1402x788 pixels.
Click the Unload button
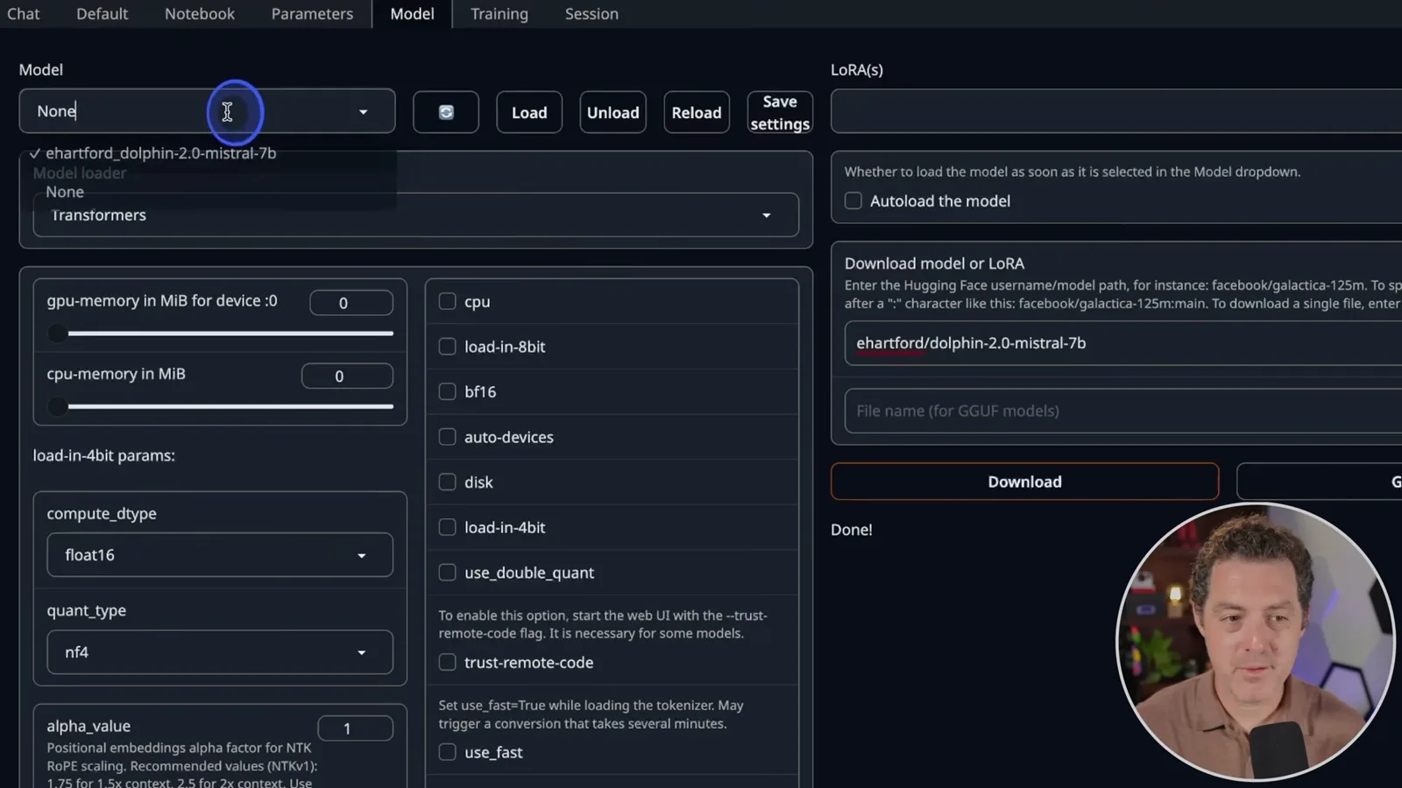[612, 112]
